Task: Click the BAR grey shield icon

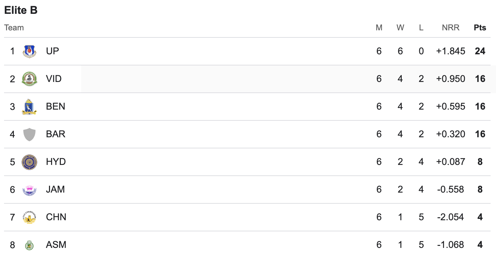Action: point(29,134)
